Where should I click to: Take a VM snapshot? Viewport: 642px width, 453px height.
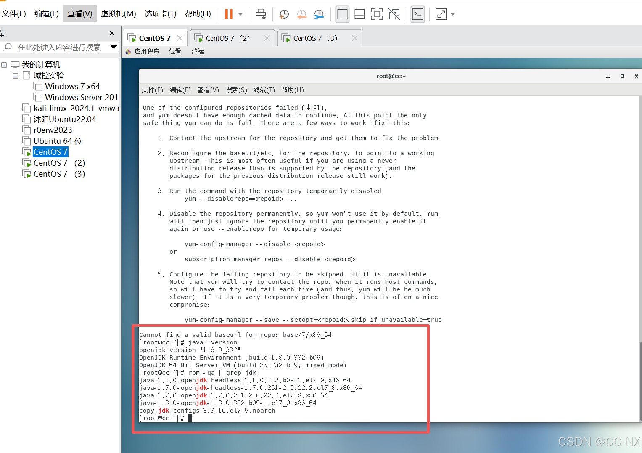[284, 14]
